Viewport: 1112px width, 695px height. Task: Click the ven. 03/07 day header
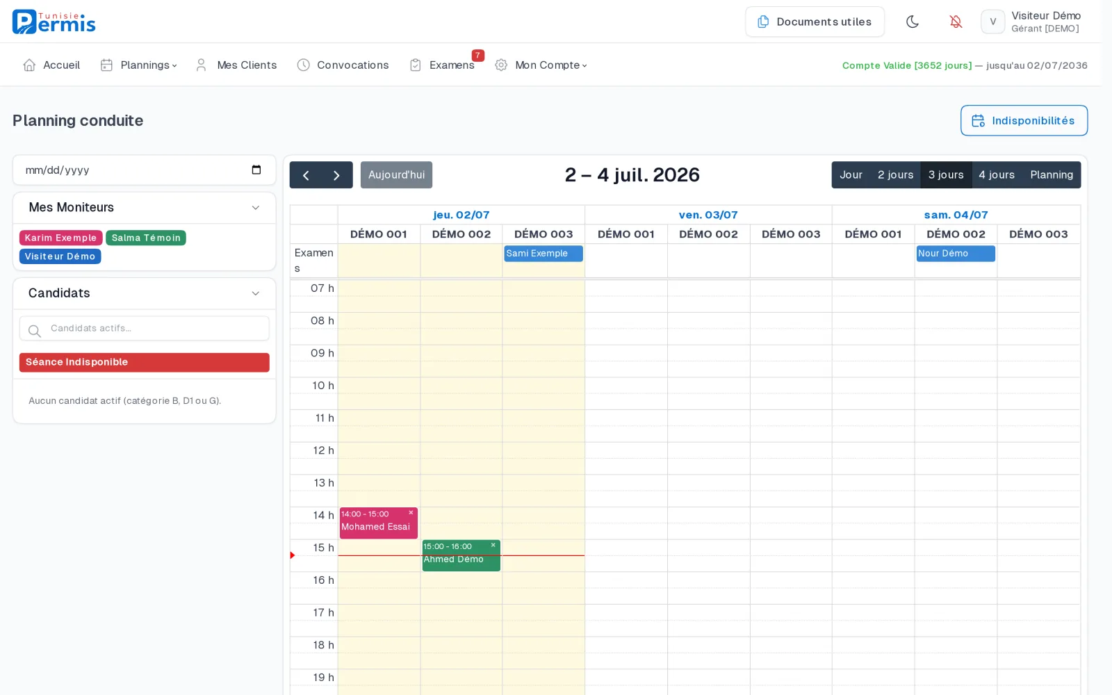point(708,215)
